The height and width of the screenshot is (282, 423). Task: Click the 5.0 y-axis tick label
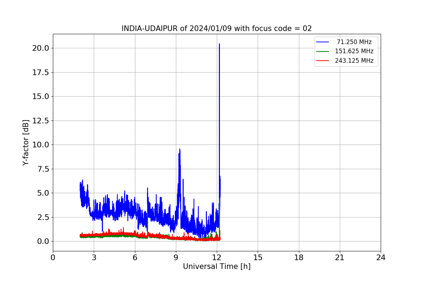[x=43, y=193]
